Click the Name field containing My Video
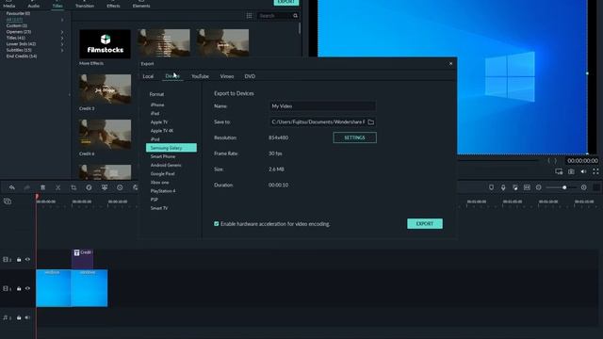This screenshot has width=603, height=339. tap(322, 106)
